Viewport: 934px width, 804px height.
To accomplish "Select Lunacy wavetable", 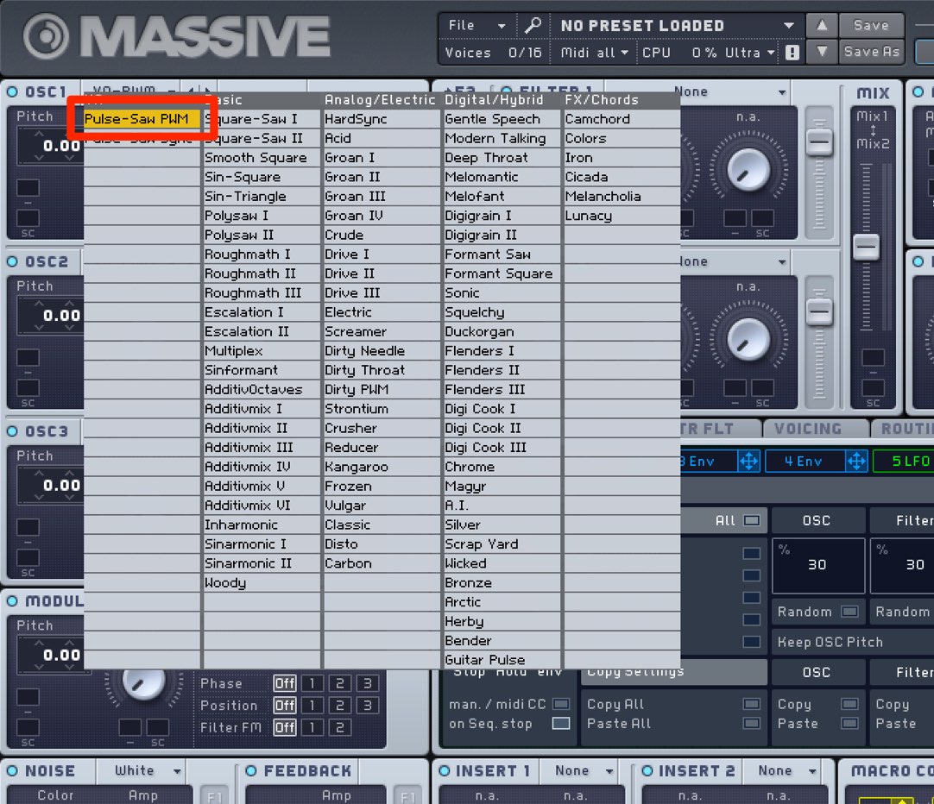I will [622, 216].
